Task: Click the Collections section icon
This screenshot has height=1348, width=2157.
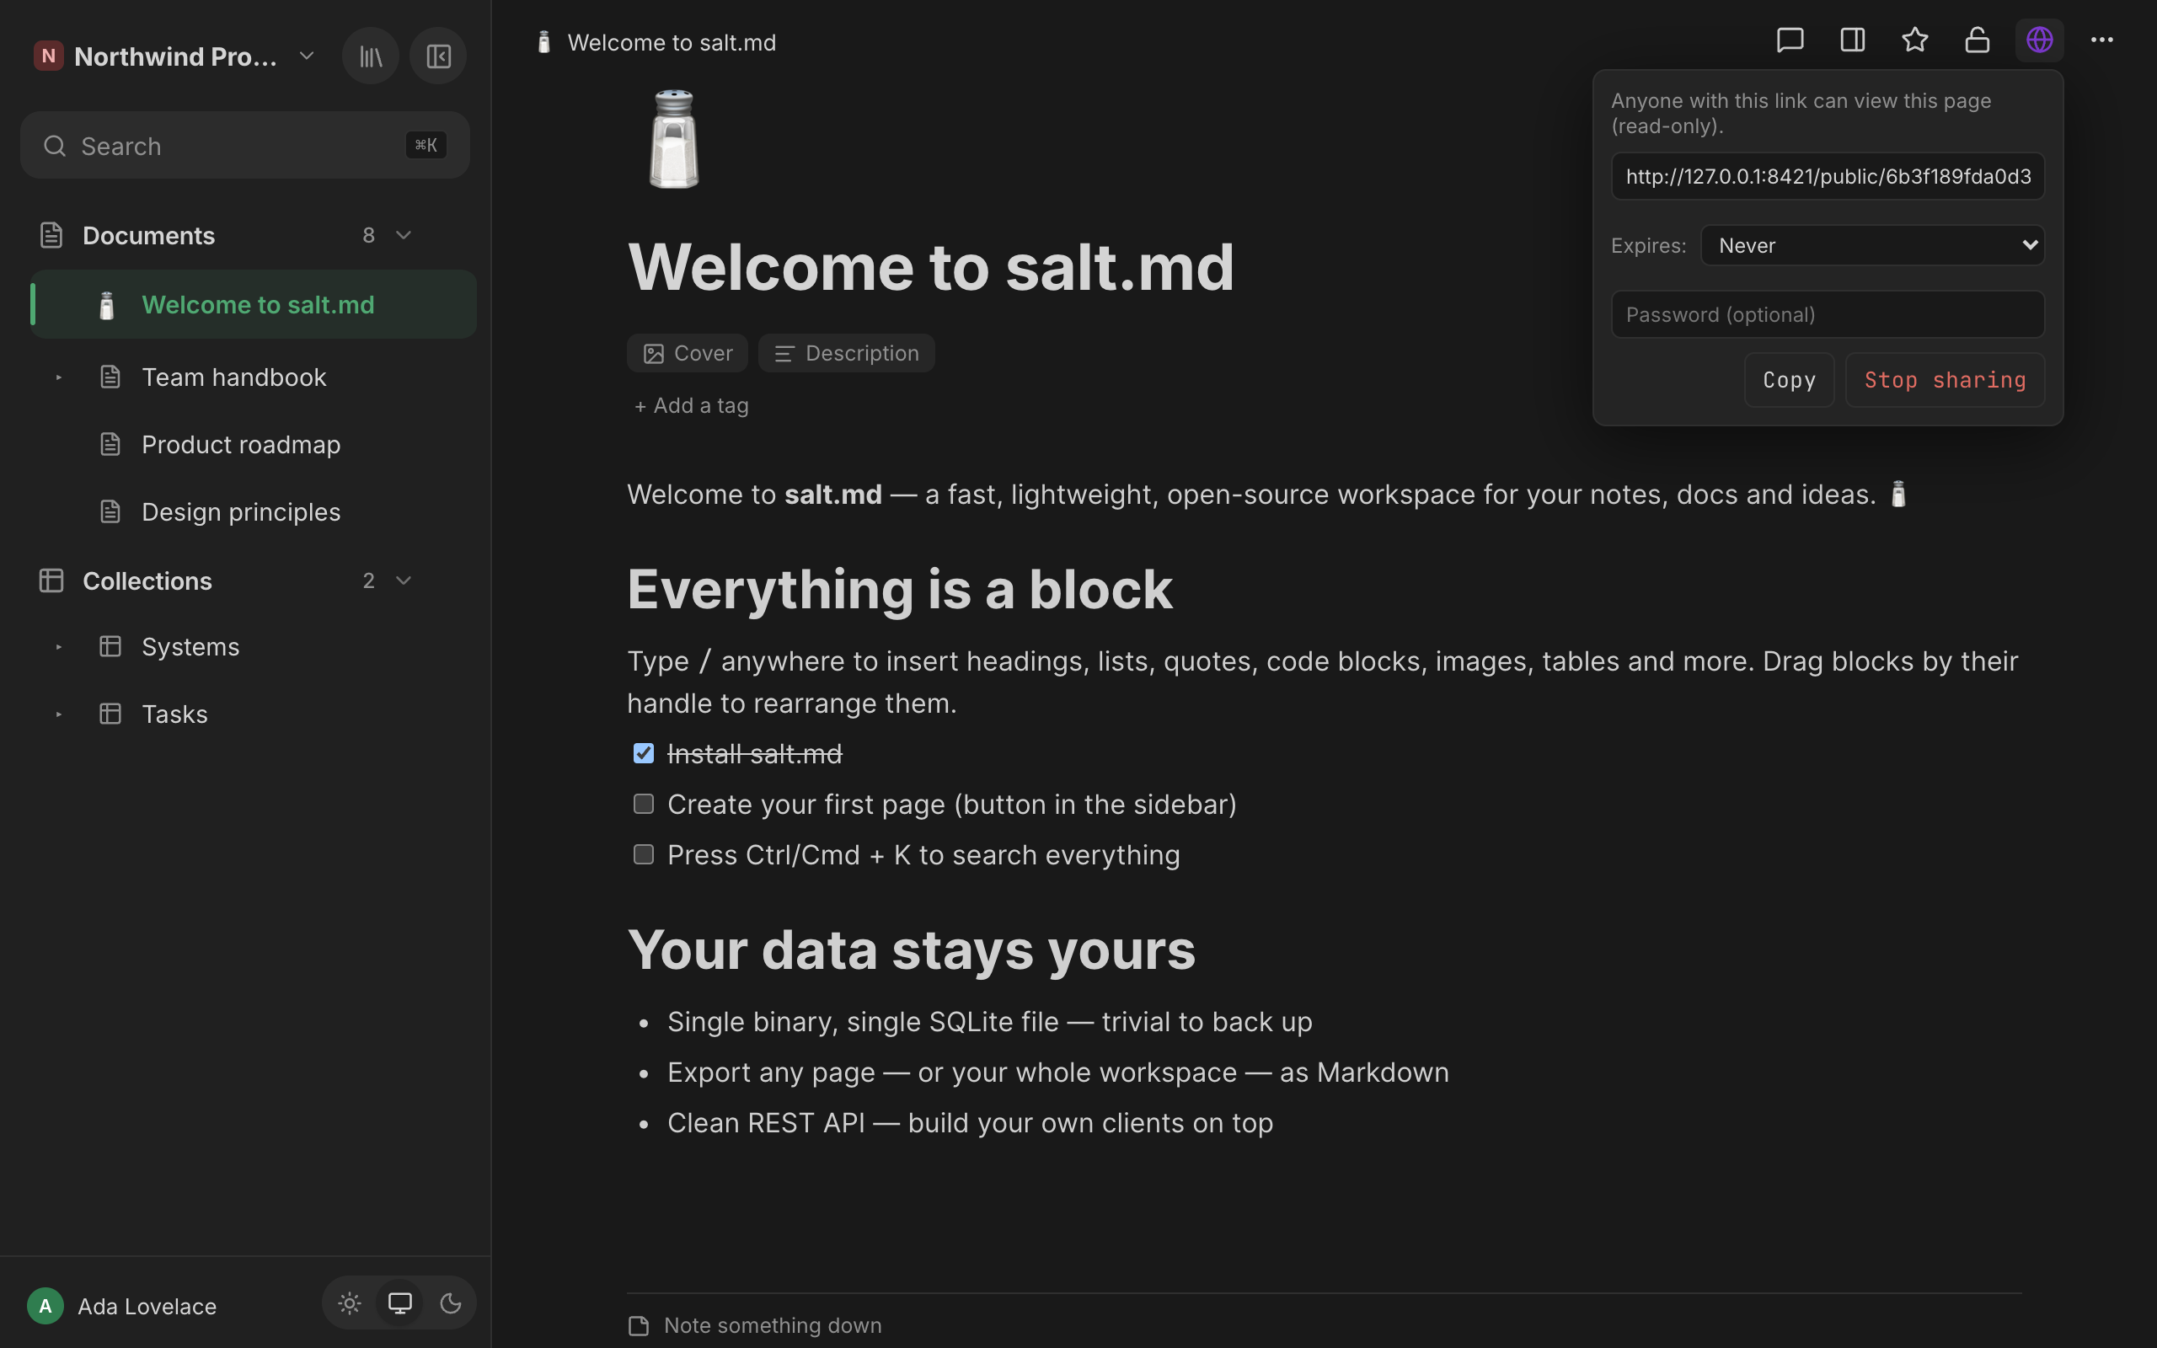Action: pyautogui.click(x=51, y=580)
